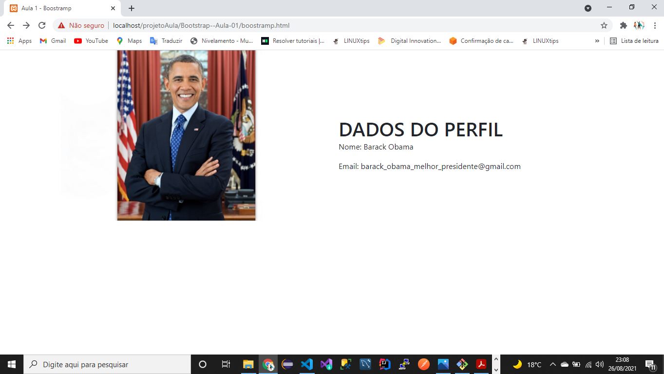Viewport: 664px width, 374px height.
Task: Open Chrome's three-dot menu
Action: click(654, 24)
